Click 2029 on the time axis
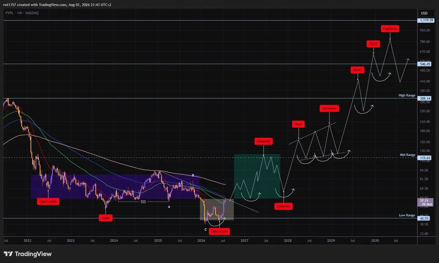The image size is (439, 263). [x=331, y=241]
